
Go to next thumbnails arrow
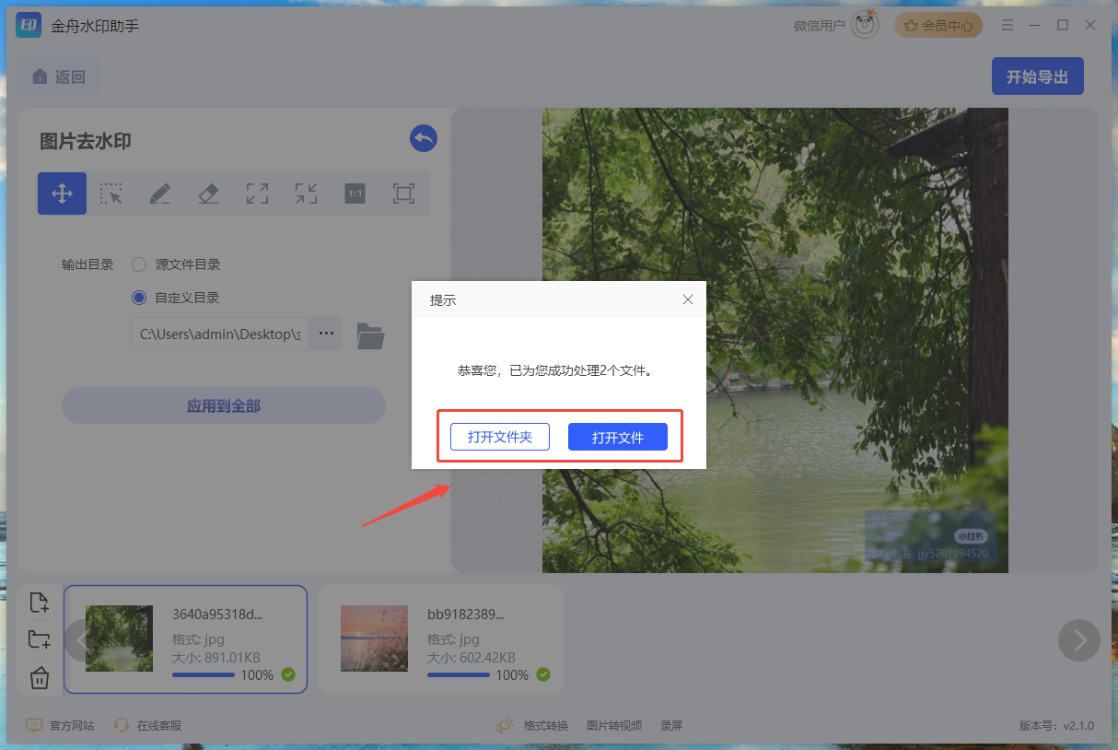coord(1079,639)
